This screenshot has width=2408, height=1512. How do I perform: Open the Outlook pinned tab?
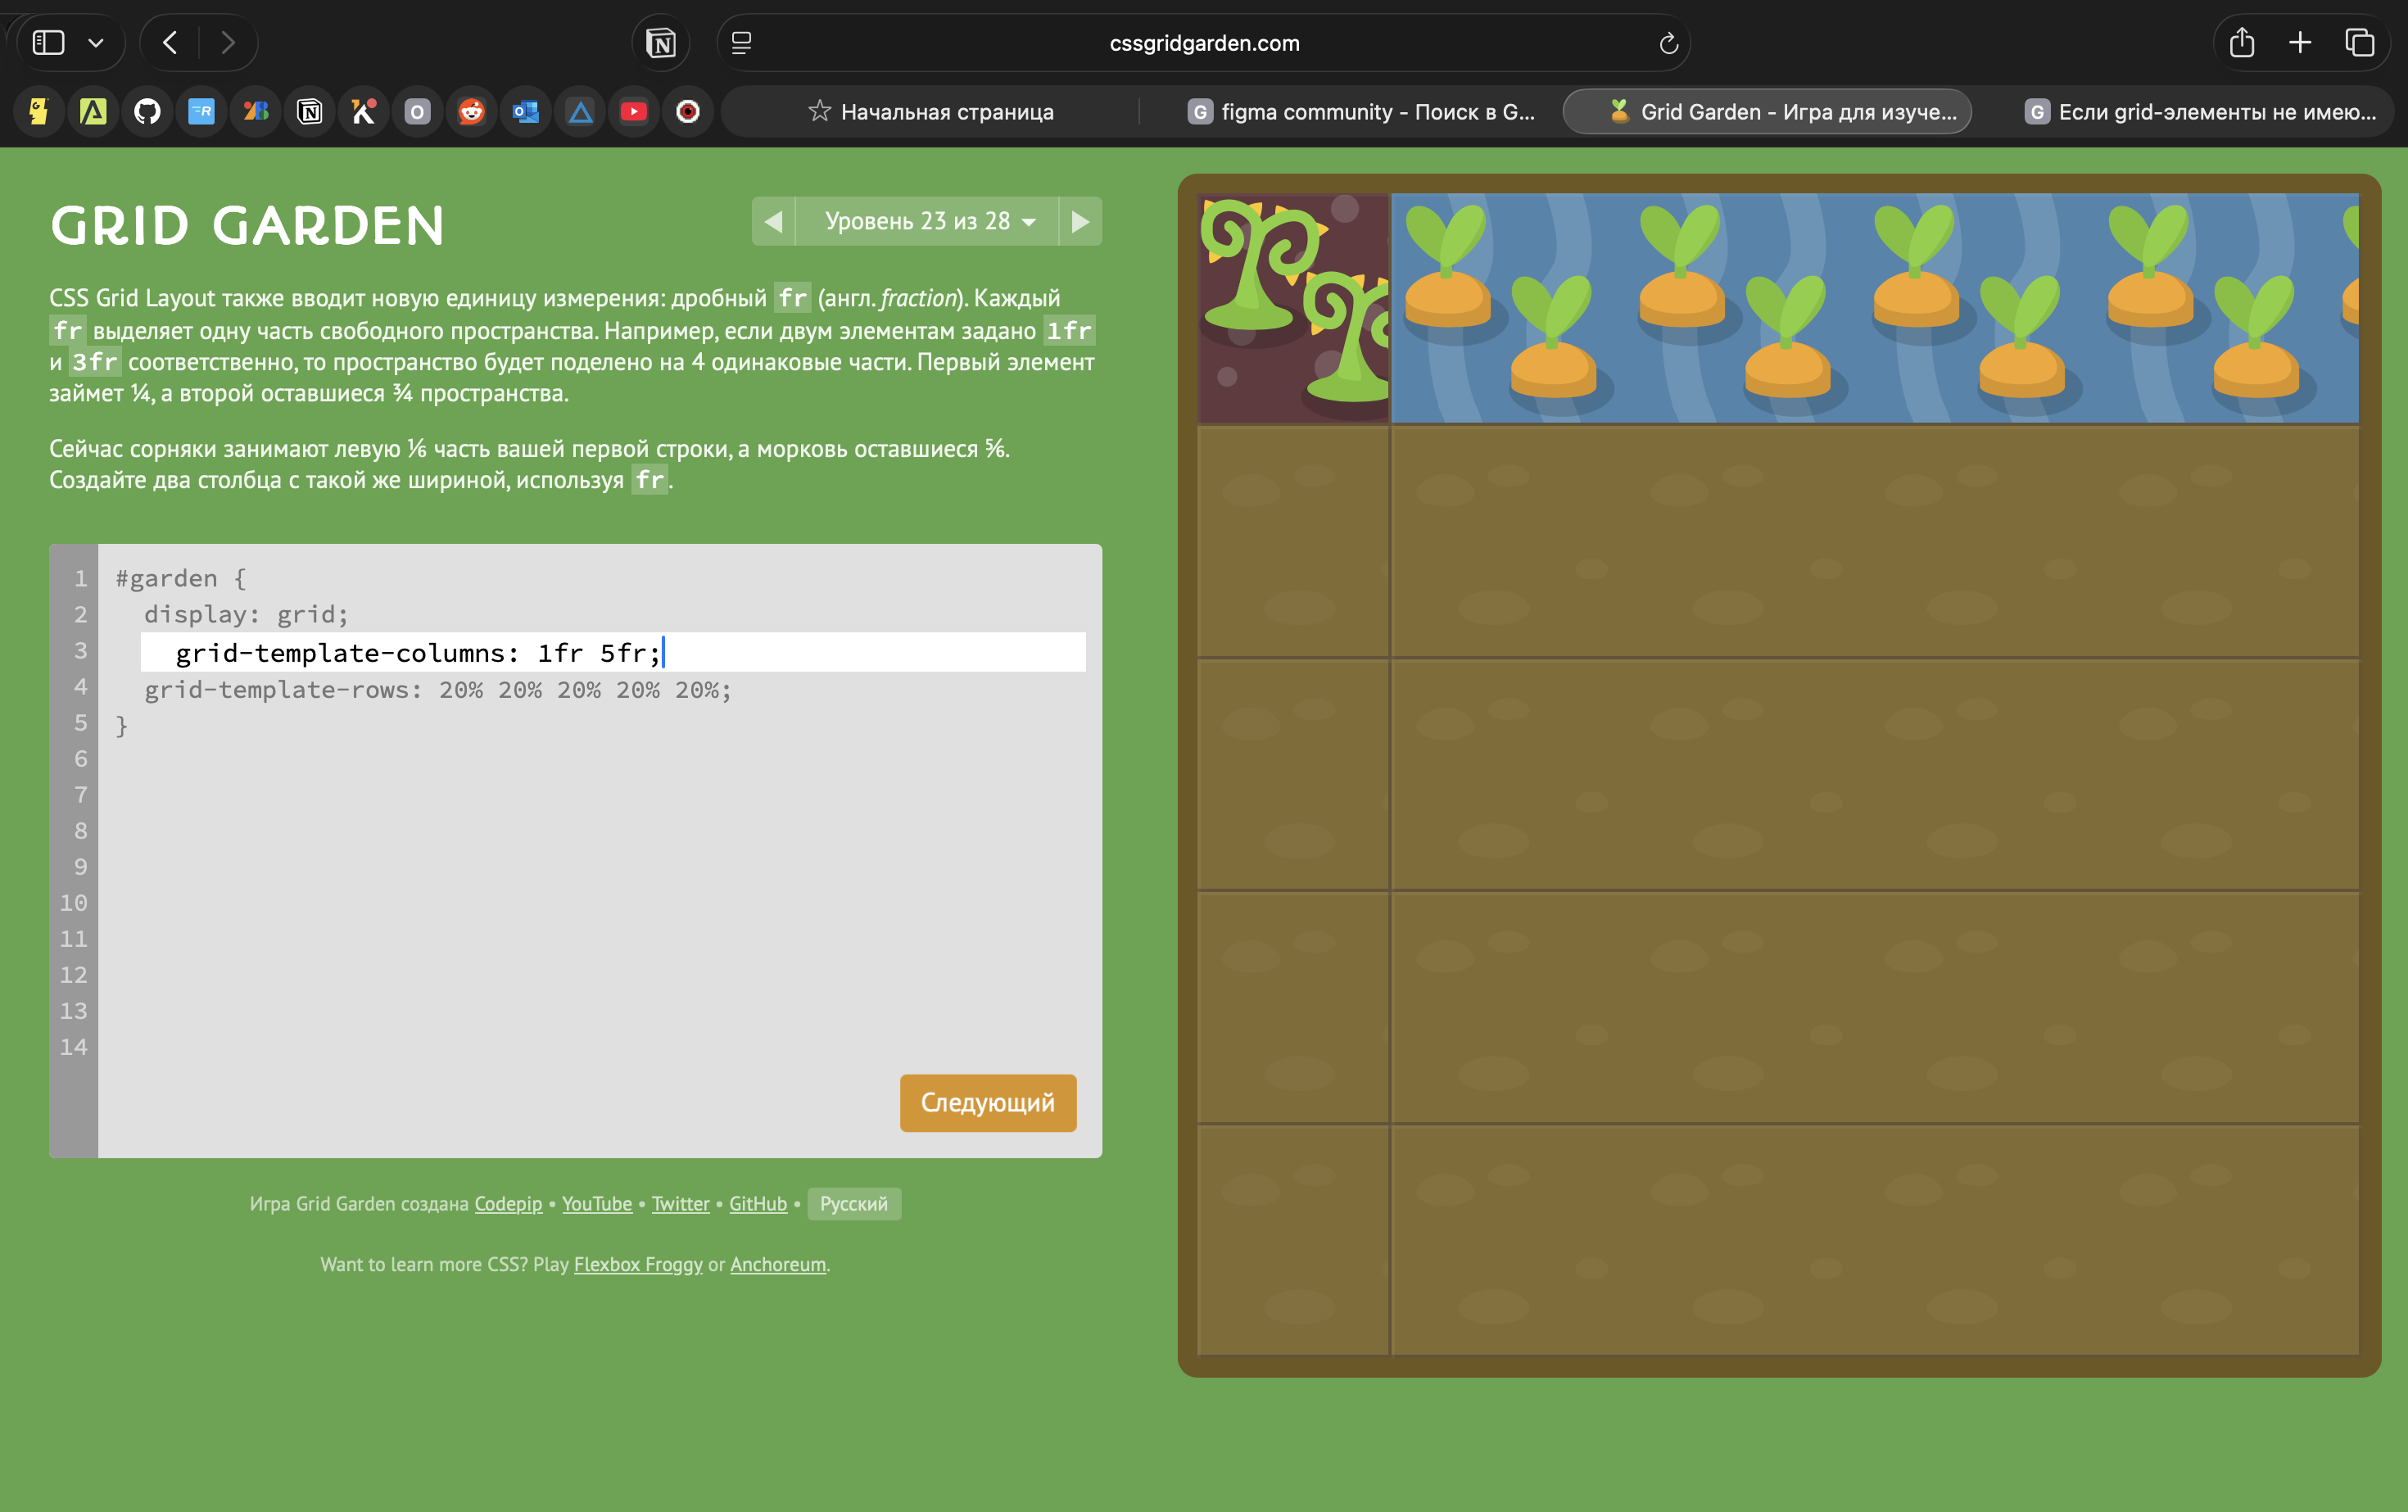tap(525, 111)
